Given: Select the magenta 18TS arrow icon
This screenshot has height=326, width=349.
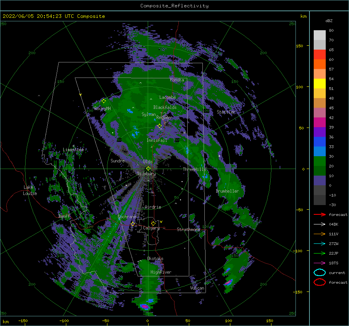Looking at the screenshot, I should coord(320,263).
